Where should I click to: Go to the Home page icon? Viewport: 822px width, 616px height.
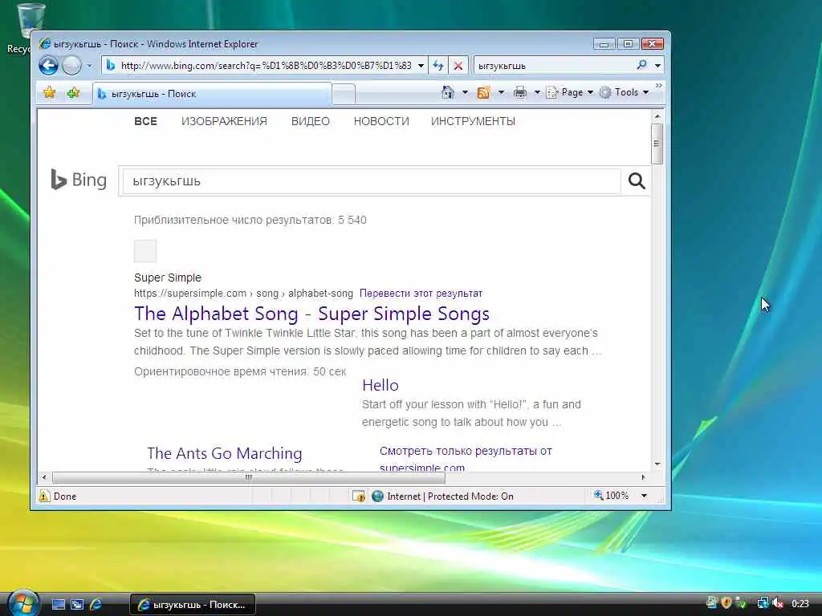(448, 92)
